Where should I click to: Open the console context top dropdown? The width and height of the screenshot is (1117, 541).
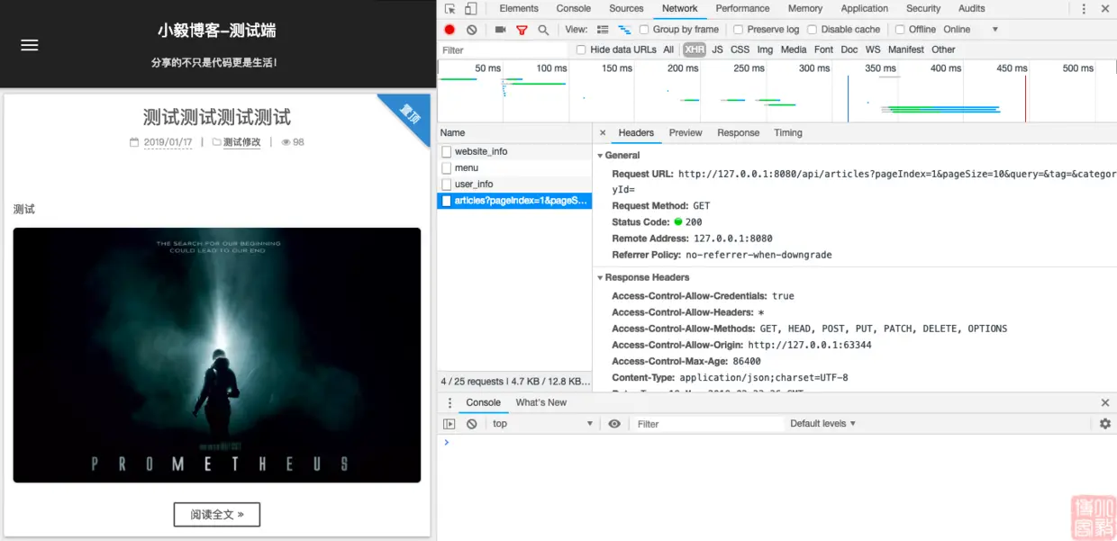coord(542,424)
